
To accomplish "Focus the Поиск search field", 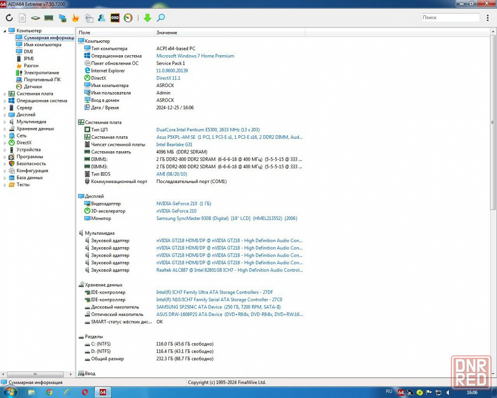I will click(x=450, y=17).
